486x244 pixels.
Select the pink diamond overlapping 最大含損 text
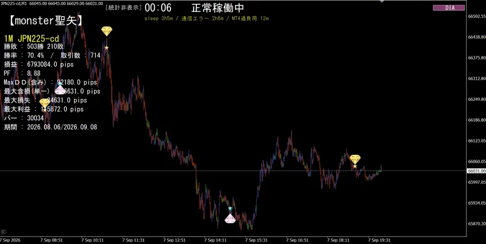[60, 90]
